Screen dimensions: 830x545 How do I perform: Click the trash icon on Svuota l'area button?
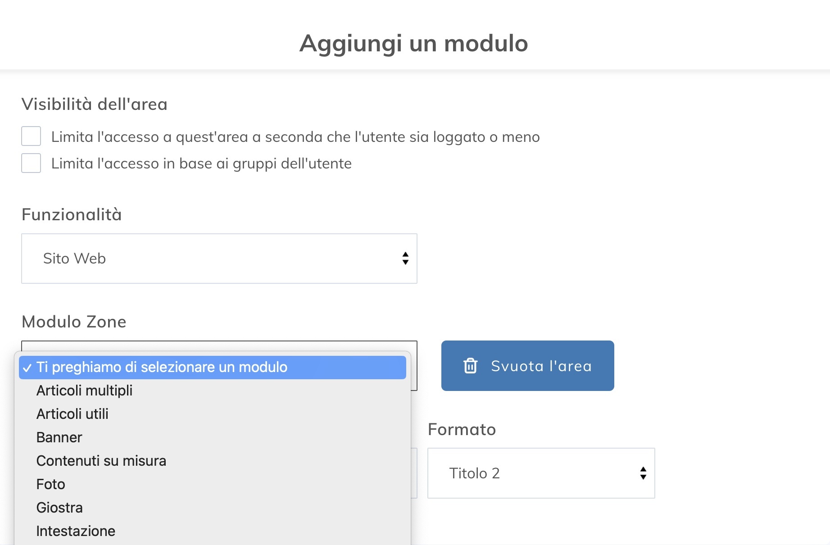click(471, 366)
